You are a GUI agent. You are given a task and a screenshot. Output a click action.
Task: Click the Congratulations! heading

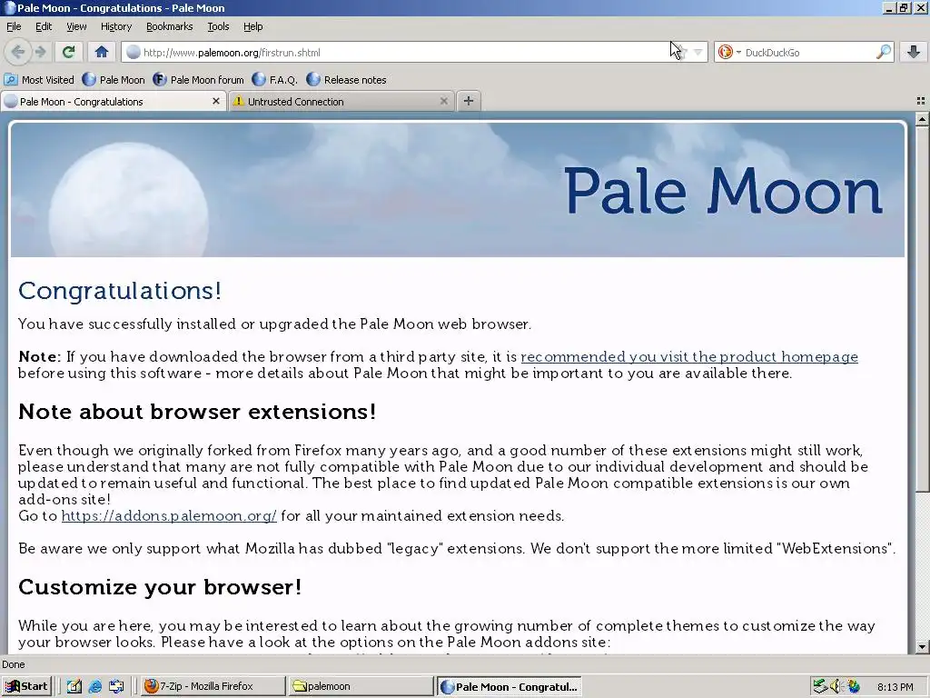click(x=120, y=290)
